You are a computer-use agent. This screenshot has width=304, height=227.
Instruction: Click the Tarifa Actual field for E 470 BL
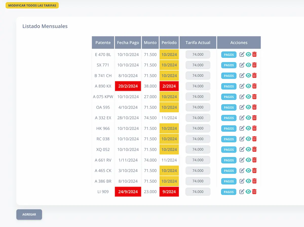198,55
